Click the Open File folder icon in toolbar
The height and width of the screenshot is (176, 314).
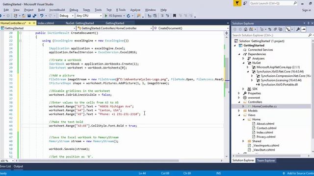tap(24, 16)
